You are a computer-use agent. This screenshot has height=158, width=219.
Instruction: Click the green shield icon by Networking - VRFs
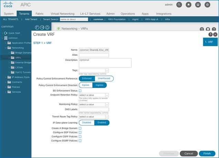click(x=59, y=29)
